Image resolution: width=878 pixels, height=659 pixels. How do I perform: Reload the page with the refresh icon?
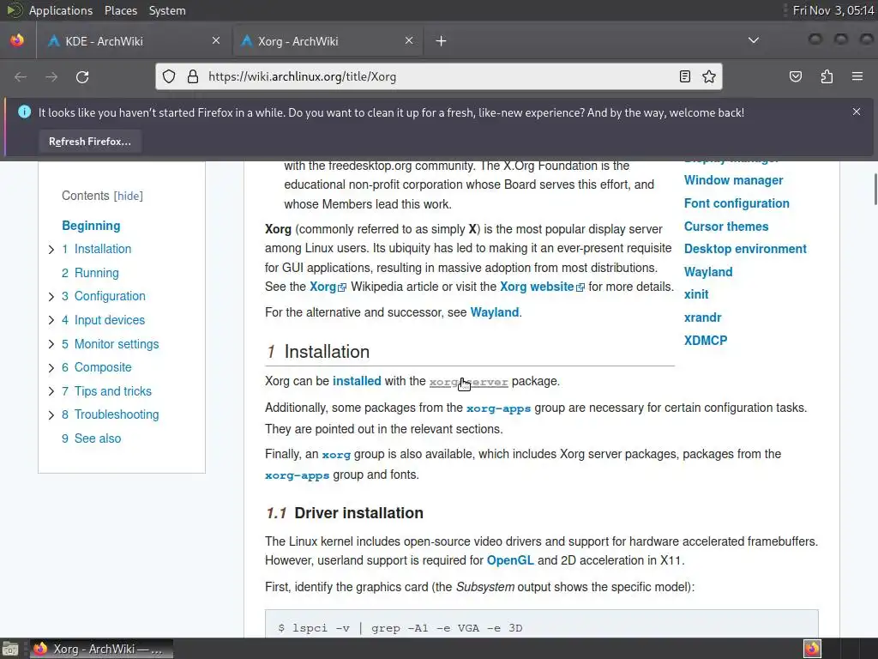[82, 76]
